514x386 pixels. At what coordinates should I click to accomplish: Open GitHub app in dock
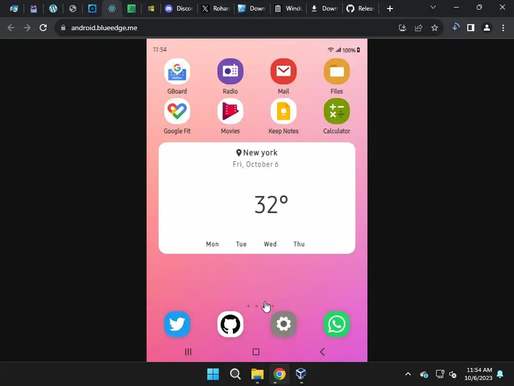230,324
